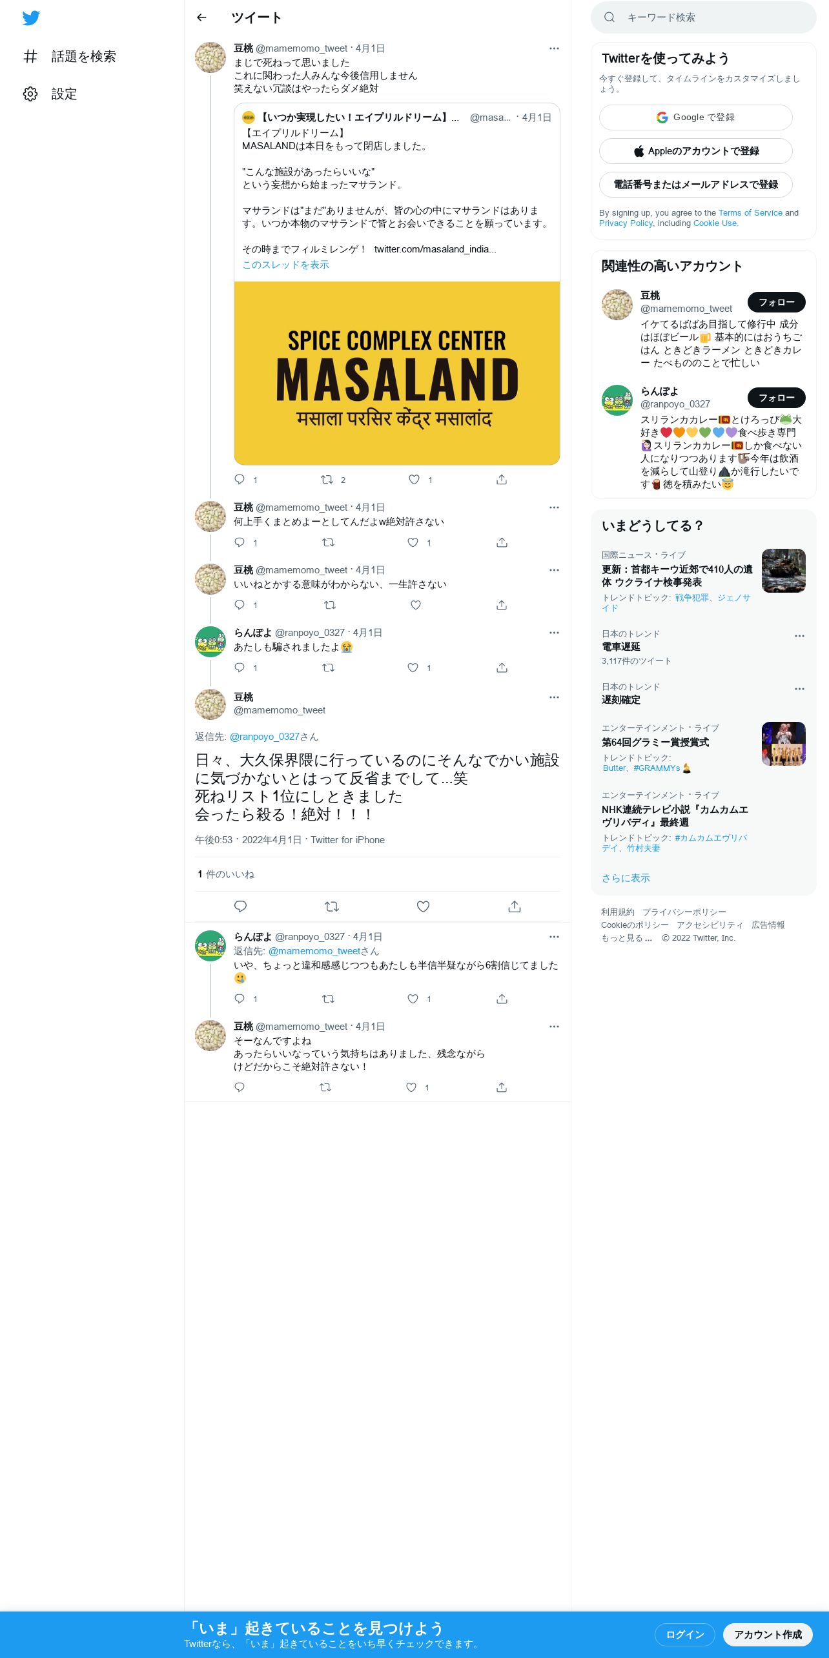Click the share icon under the MASALAND image
This screenshot has width=829, height=1658.
502,480
